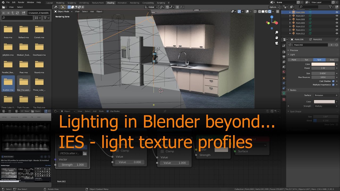Screen dimensions: 340x191
Task: Set light type to Sun
Action: [x=307, y=60]
